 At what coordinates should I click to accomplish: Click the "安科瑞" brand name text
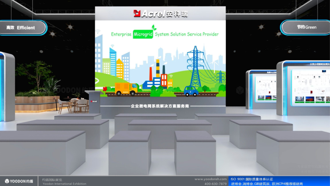177,14
